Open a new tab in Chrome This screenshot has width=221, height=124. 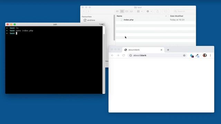pyautogui.click(x=168, y=50)
